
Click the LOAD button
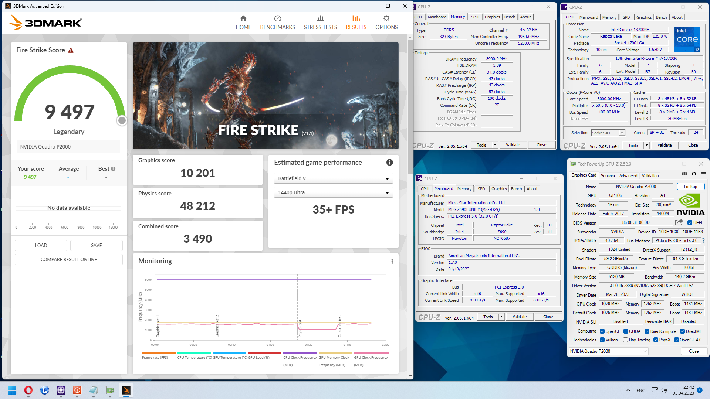click(x=41, y=245)
